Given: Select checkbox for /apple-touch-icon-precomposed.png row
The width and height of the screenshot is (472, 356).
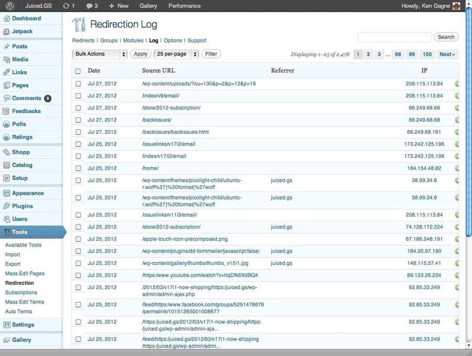Looking at the screenshot, I should 78,239.
